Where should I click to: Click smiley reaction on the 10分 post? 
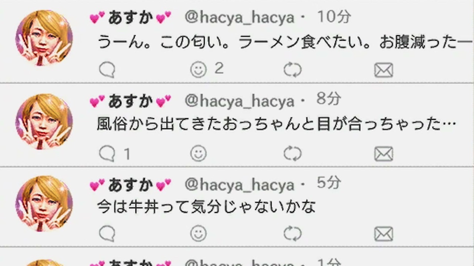pos(198,69)
